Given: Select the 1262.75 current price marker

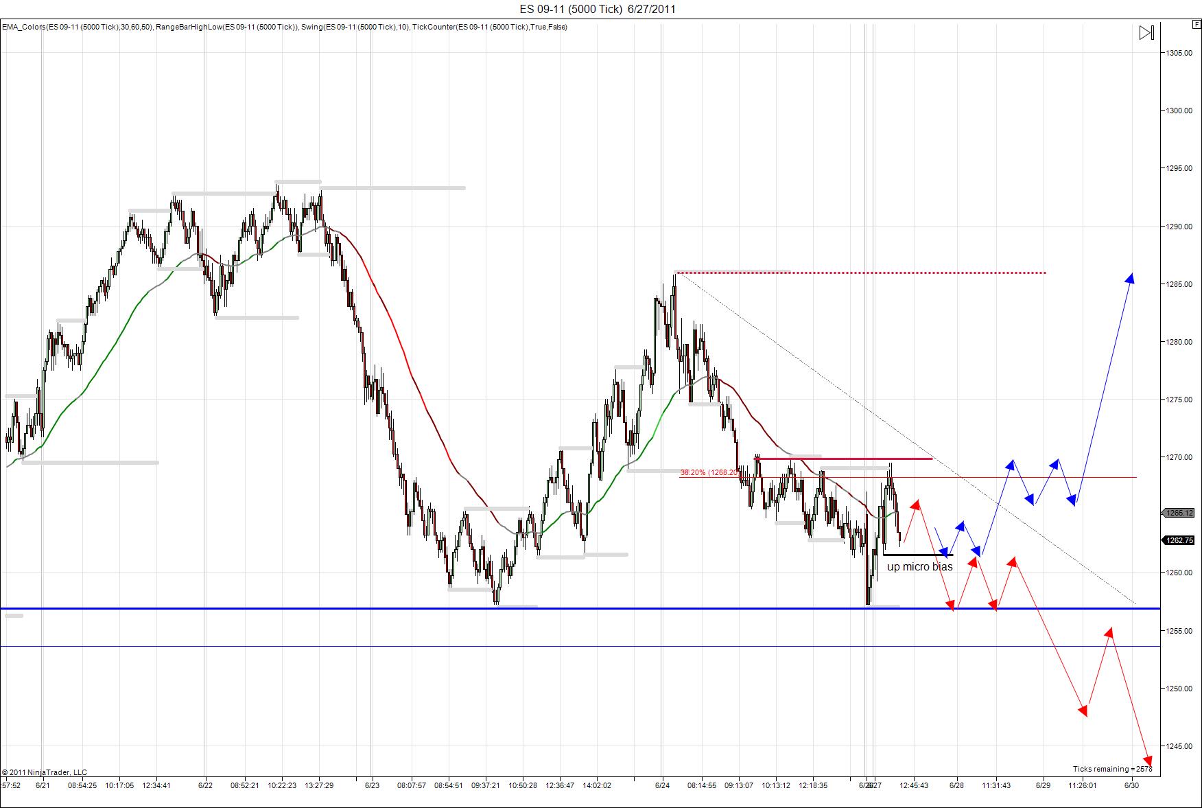Looking at the screenshot, I should (x=1179, y=540).
